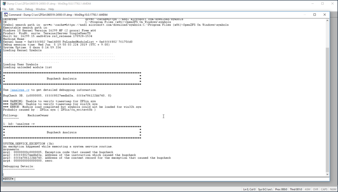Click the 'System Uptime' line
Image resolution: width=338 pixels, height=192 pixels.
(32, 48)
